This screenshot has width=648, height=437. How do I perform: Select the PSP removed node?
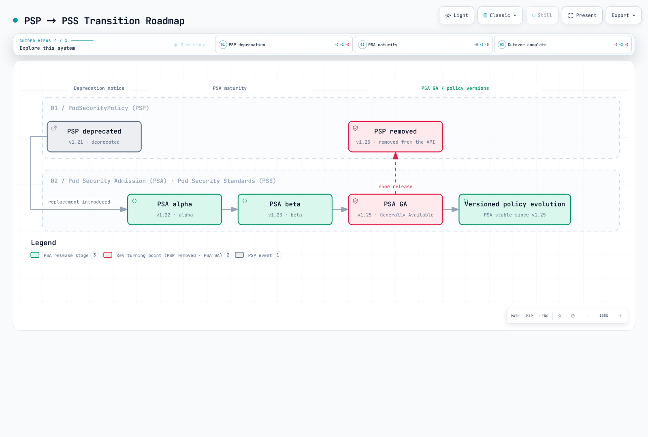(x=396, y=137)
